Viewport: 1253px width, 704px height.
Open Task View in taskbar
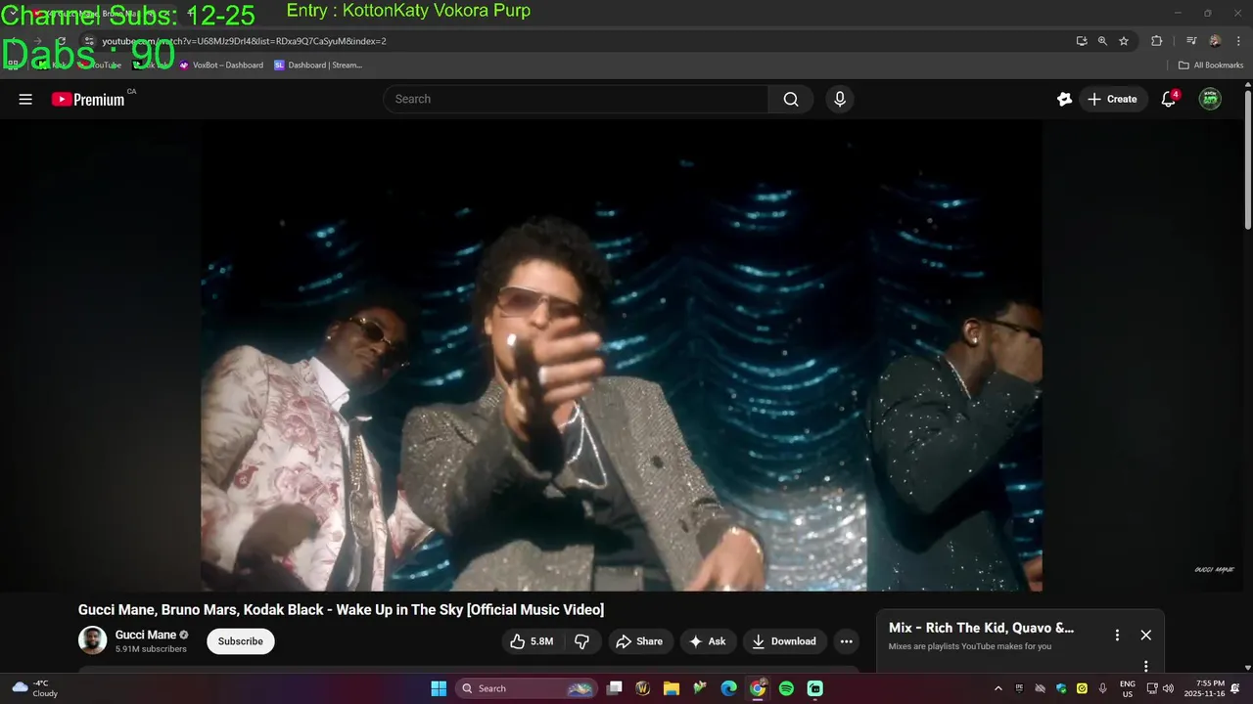click(614, 688)
